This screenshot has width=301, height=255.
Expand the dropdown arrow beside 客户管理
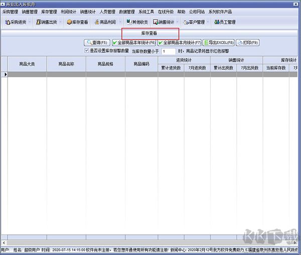[208, 22]
